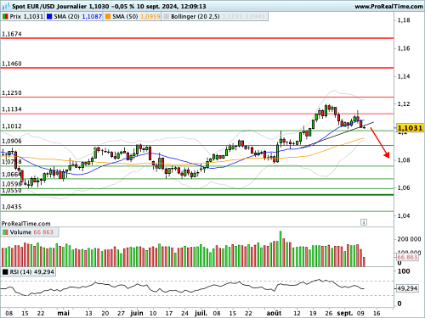This screenshot has height=318, width=425.
Task: Click the 1,1012 support level label
Action: pyautogui.click(x=12, y=126)
